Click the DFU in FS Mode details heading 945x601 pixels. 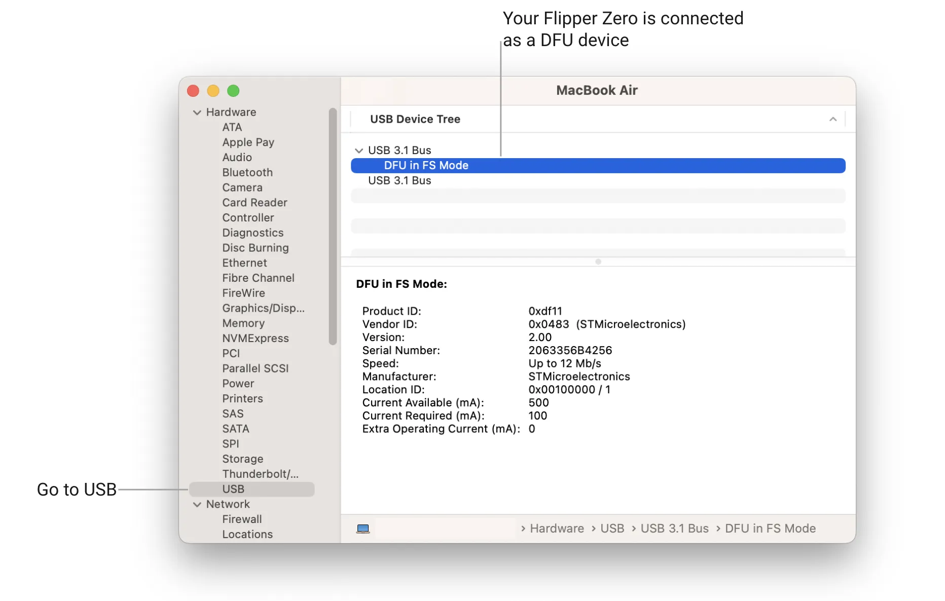tap(402, 284)
